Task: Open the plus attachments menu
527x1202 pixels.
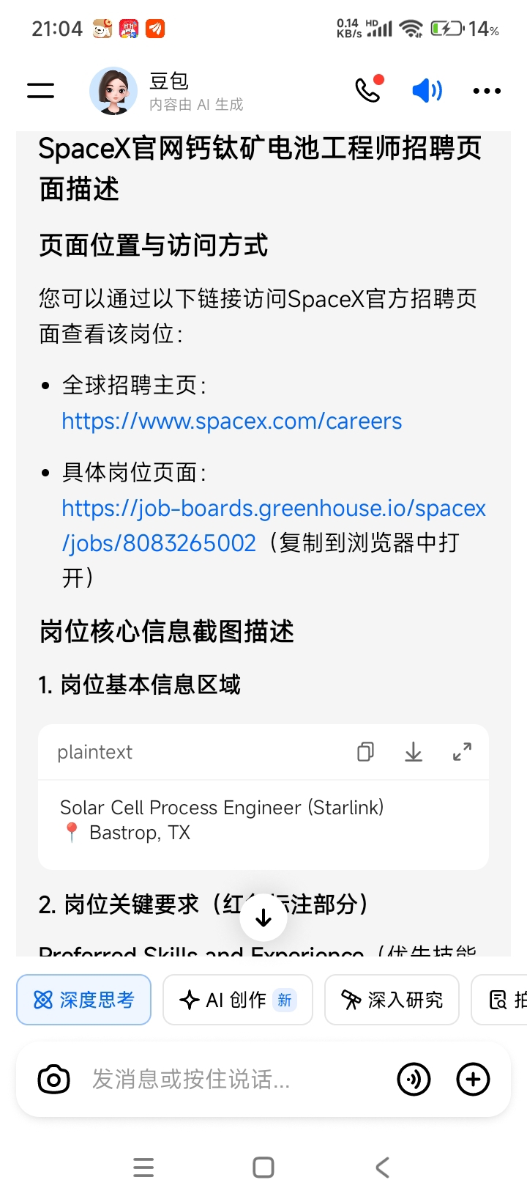Action: tap(473, 1080)
